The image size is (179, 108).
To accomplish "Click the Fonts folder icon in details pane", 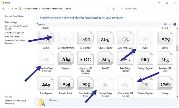I will click(42, 103).
